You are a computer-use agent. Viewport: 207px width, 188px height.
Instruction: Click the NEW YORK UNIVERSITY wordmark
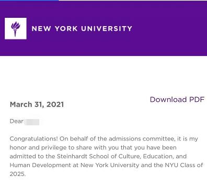tap(82, 29)
